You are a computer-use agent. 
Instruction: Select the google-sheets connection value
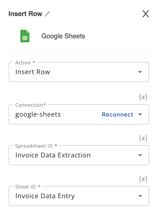tap(38, 114)
